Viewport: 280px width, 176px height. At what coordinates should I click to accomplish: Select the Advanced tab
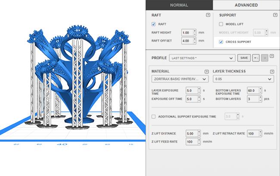pyautogui.click(x=246, y=5)
